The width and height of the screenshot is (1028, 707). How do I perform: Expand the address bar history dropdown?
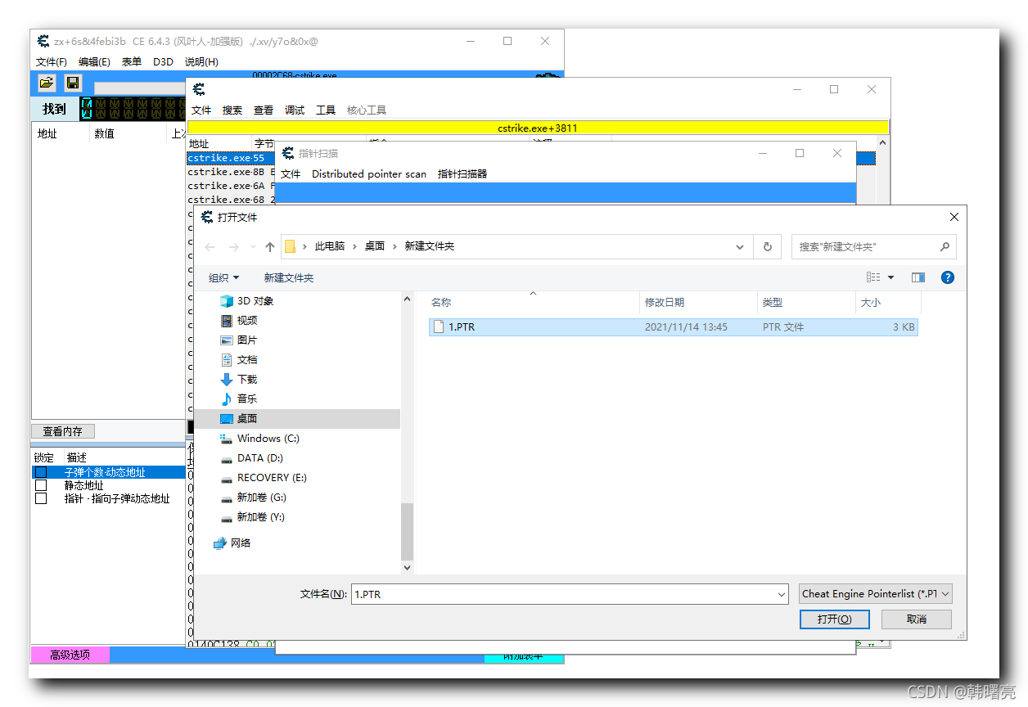740,246
